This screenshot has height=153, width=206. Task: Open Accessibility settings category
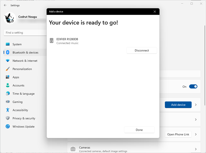click(25, 110)
